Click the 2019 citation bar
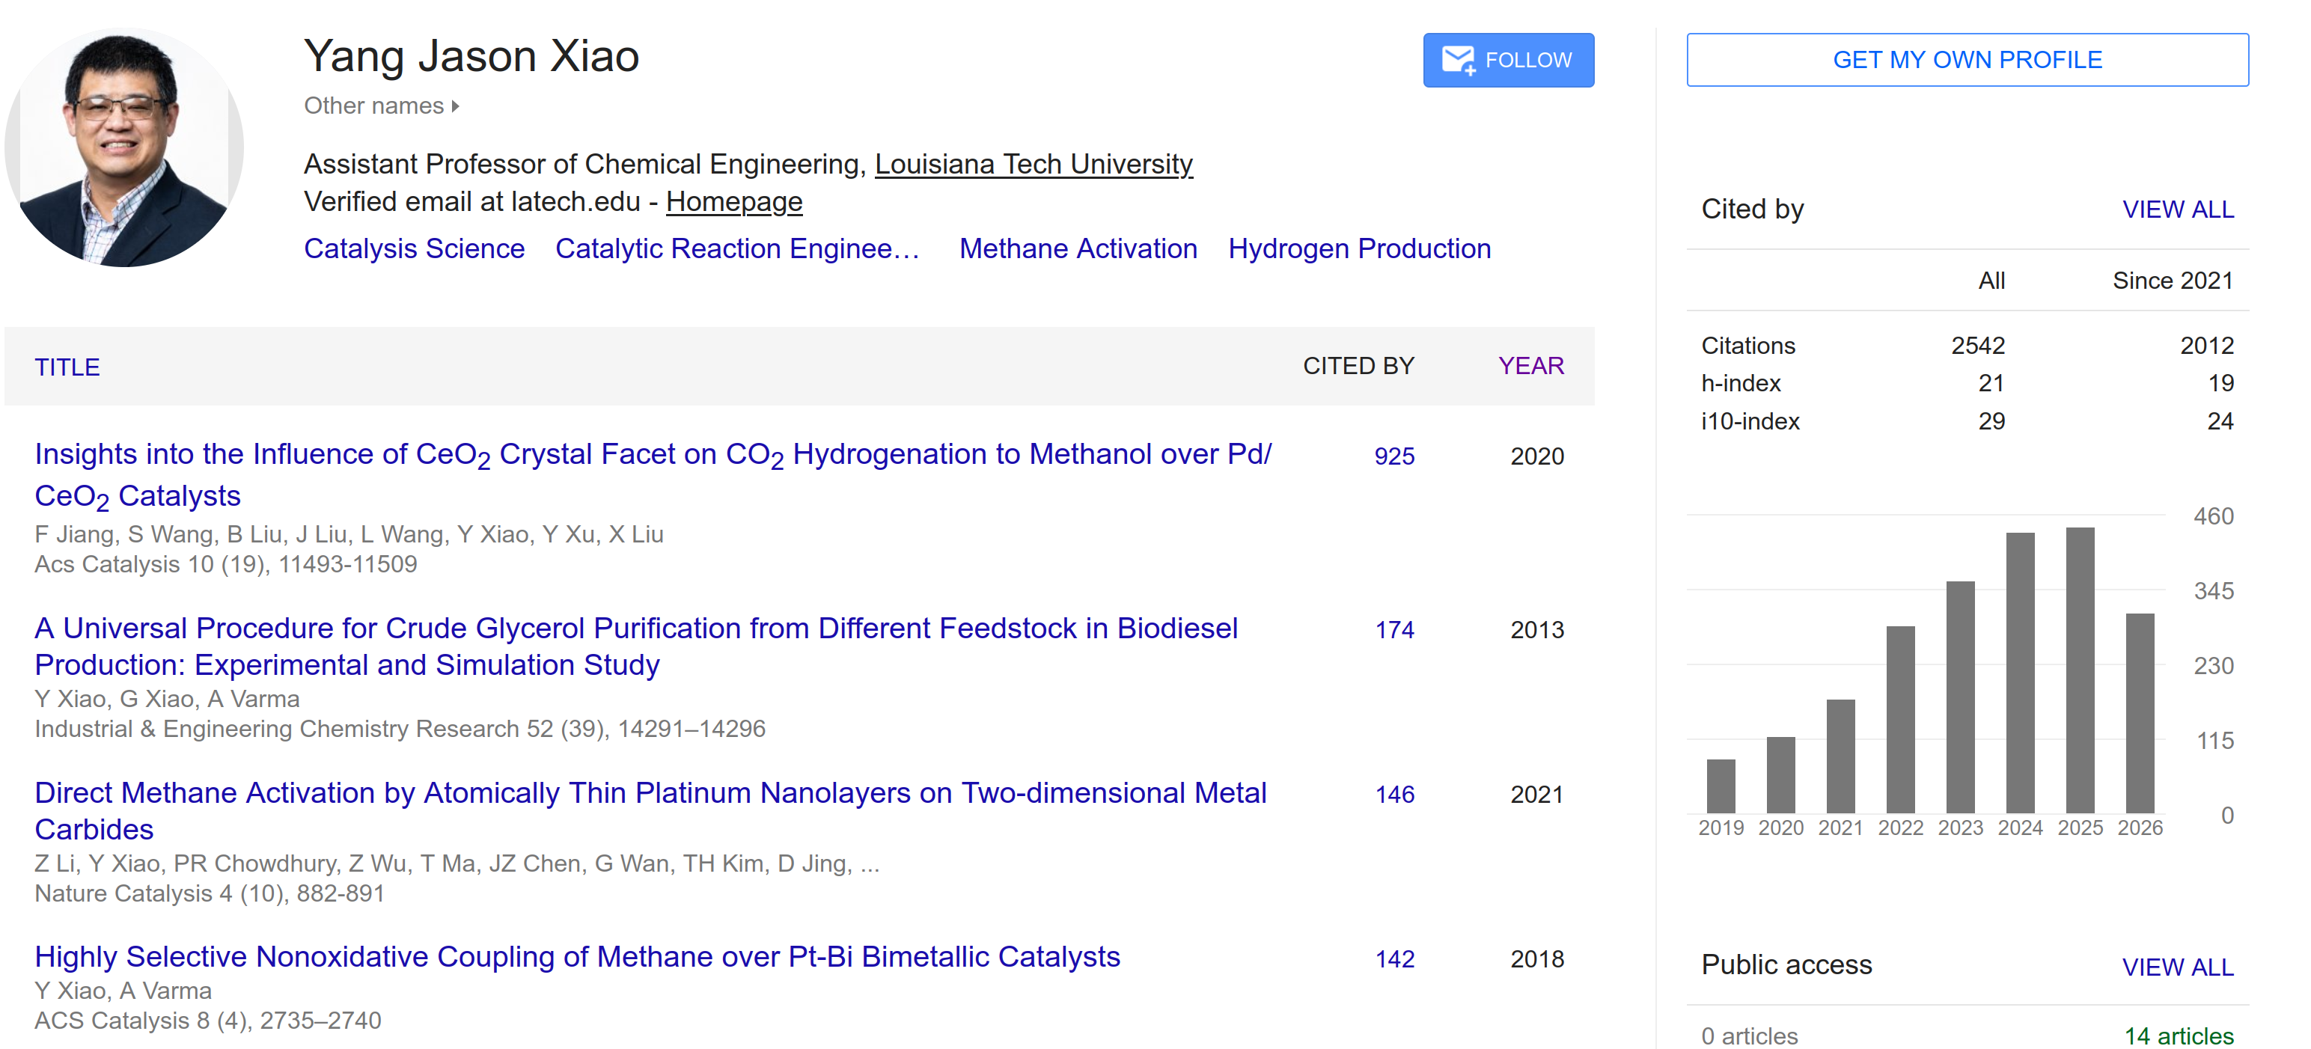Image resolution: width=2311 pixels, height=1049 pixels. click(x=1721, y=786)
